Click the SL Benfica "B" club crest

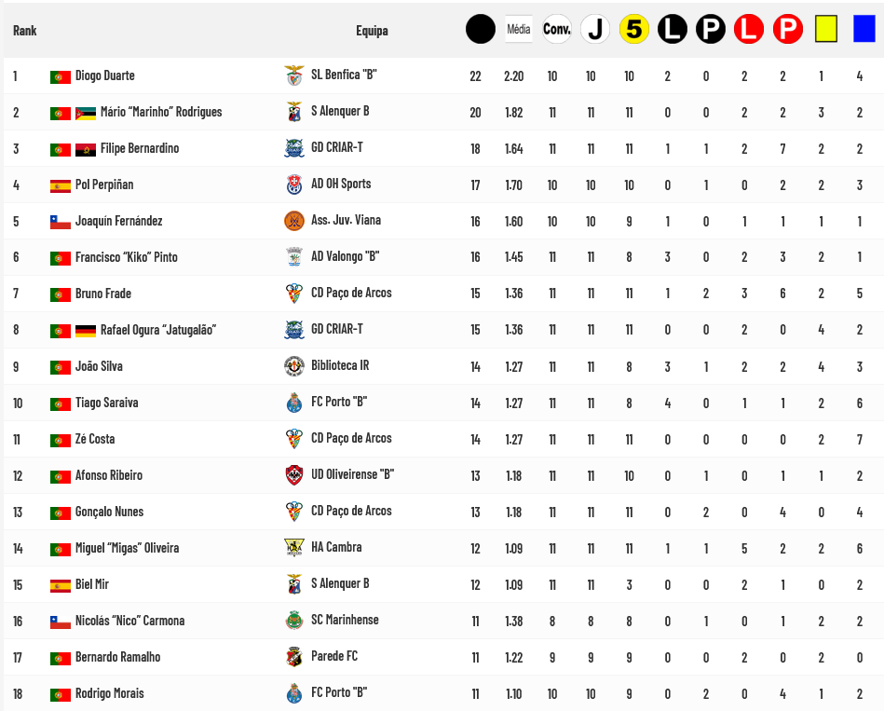tap(293, 75)
